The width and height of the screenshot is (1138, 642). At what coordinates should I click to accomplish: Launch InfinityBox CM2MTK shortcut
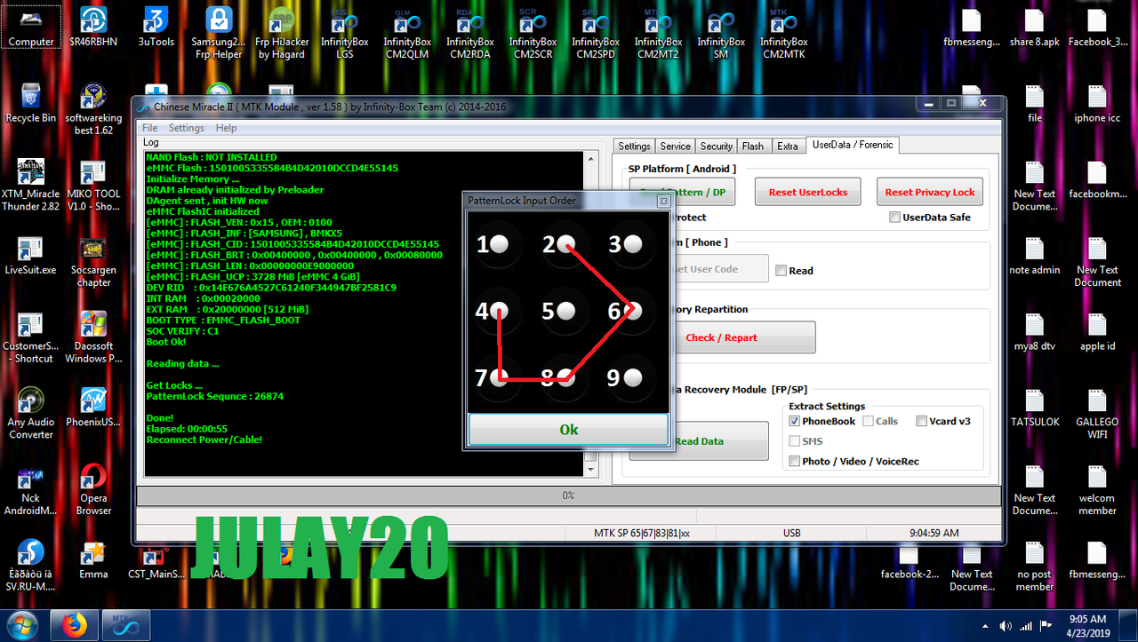pos(784,32)
